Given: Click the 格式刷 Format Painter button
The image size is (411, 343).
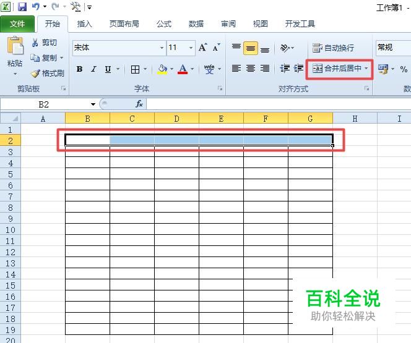Looking at the screenshot, I should click(x=48, y=74).
